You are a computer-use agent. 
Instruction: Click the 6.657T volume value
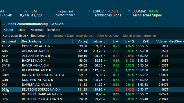pyautogui.click(x=163, y=95)
